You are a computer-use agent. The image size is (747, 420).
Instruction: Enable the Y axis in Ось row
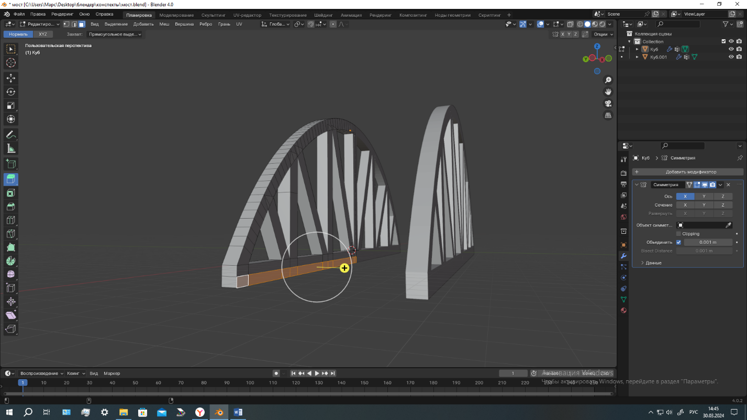pyautogui.click(x=704, y=197)
